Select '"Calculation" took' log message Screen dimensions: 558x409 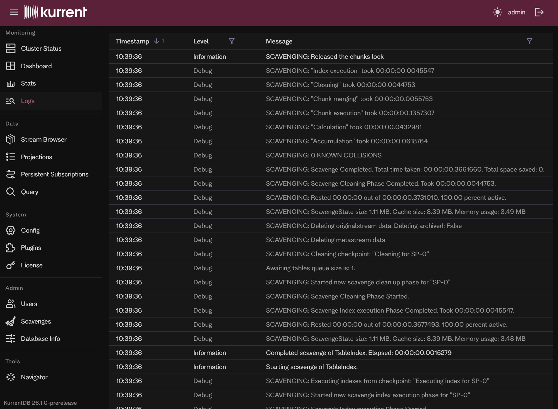click(x=343, y=127)
